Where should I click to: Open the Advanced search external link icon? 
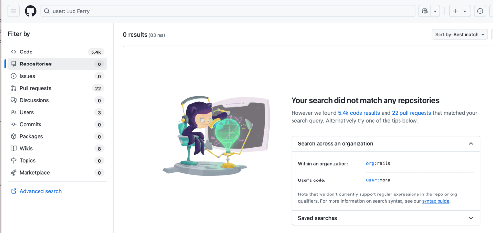point(13,191)
